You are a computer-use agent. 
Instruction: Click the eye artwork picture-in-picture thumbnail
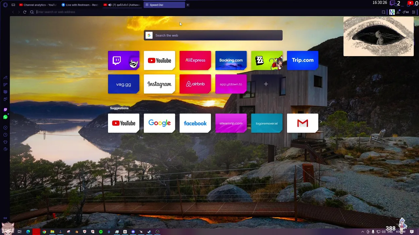tap(378, 36)
